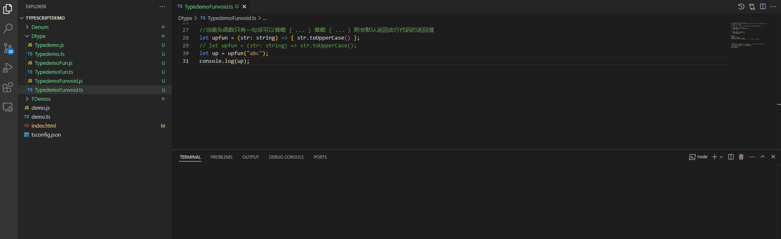781x239 pixels.
Task: Open the Search view in activity bar
Action: (x=8, y=28)
